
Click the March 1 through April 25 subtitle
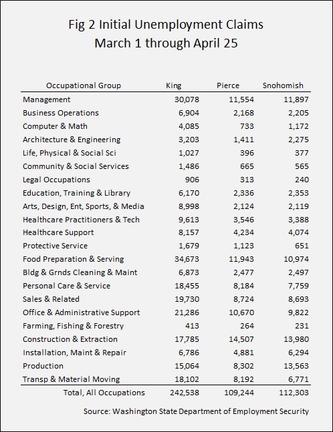tap(166, 43)
